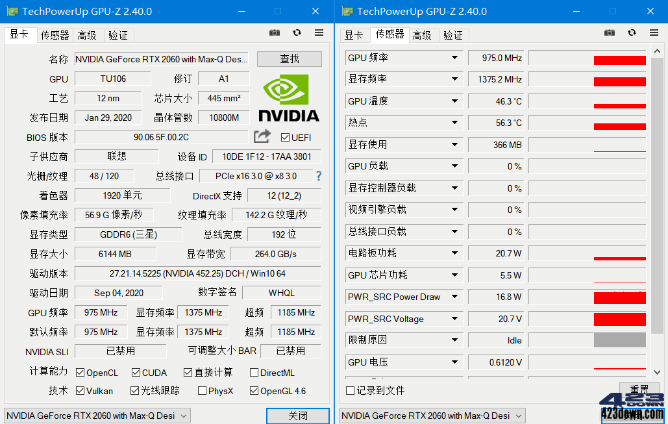Screen dimensions: 668x424
Task: Expand the PWR_SRC Voltage sensor dropdown
Action: pos(454,319)
